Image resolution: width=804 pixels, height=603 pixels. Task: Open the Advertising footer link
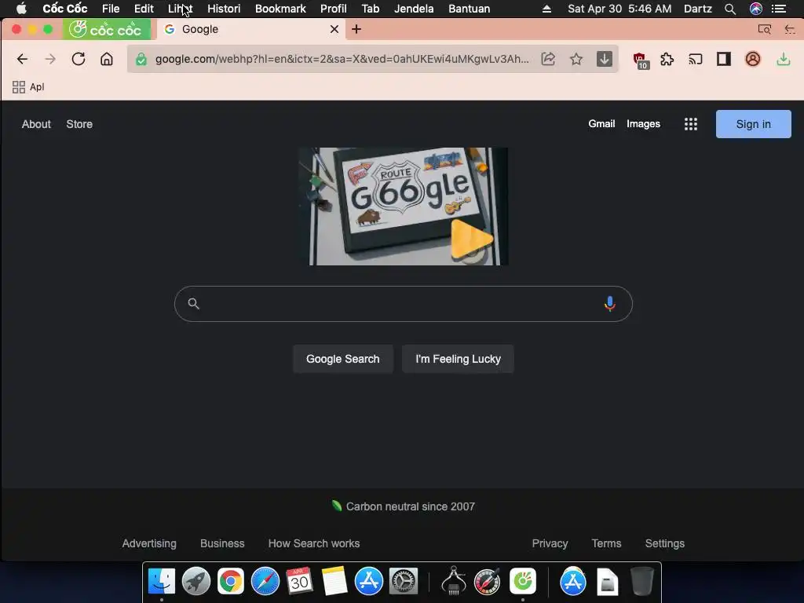(x=149, y=543)
